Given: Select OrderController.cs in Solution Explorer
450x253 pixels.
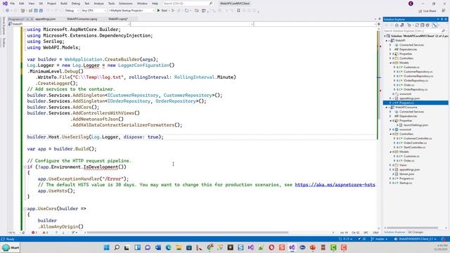Looking at the screenshot, I should point(415,143).
